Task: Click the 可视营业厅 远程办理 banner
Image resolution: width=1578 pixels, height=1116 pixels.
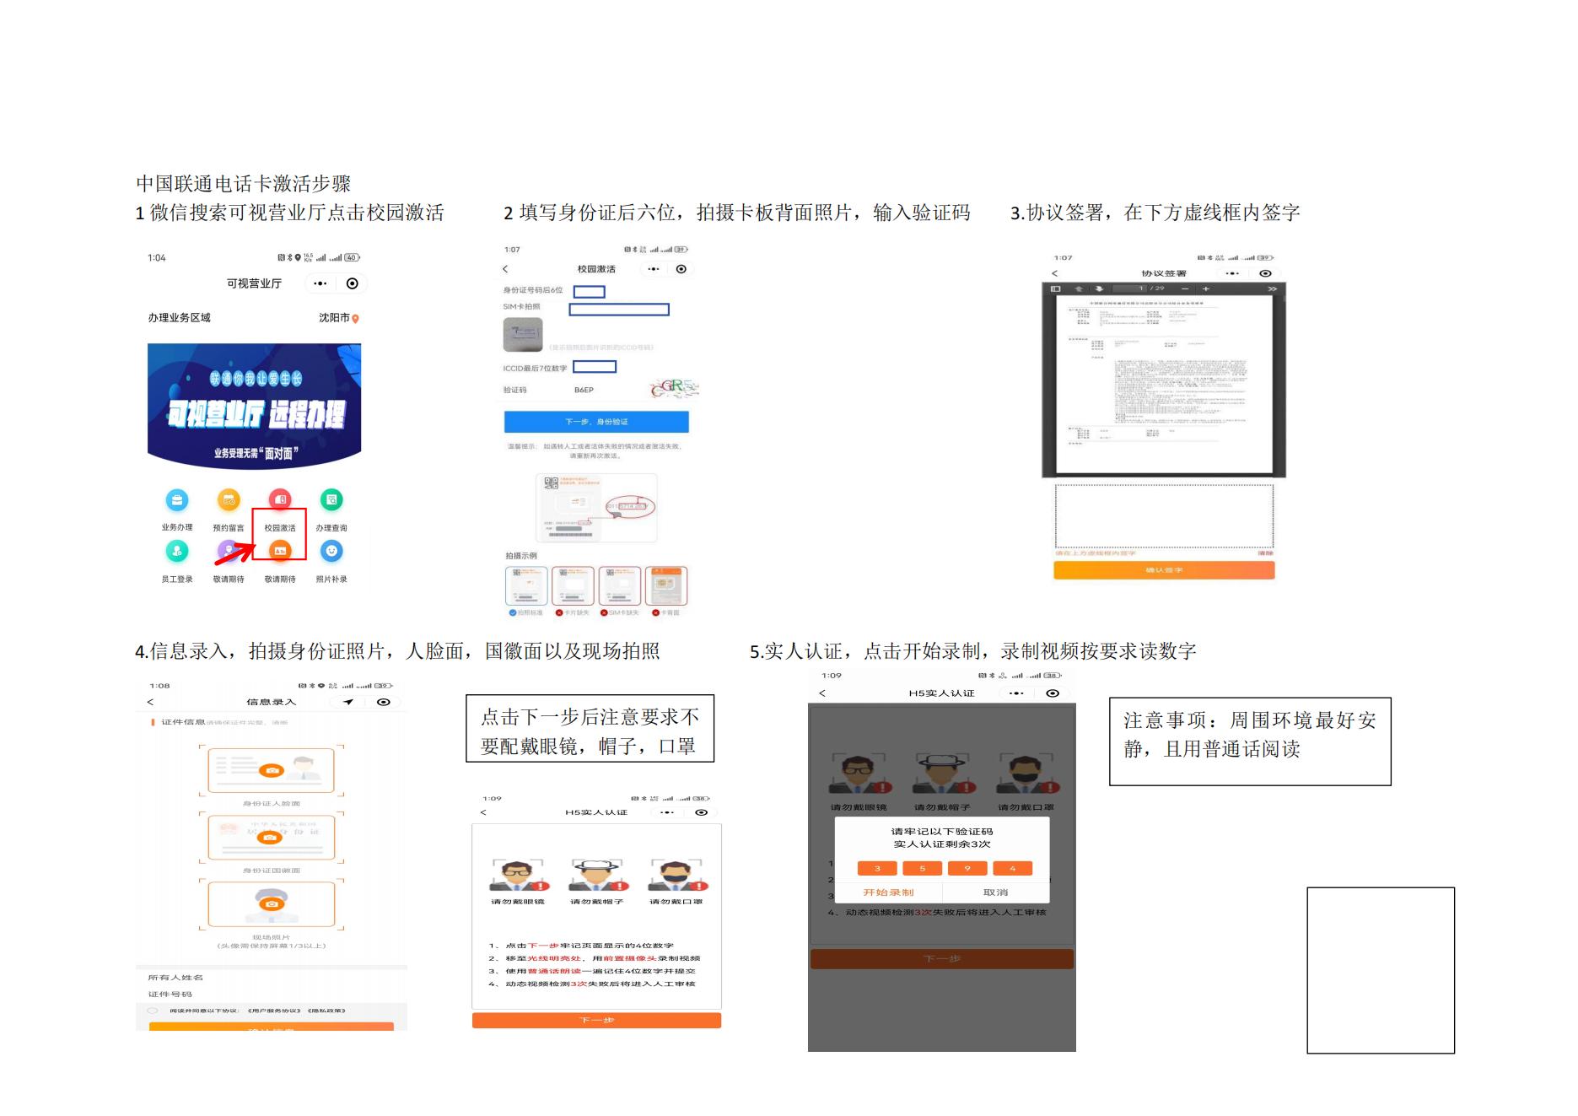Action: [255, 406]
